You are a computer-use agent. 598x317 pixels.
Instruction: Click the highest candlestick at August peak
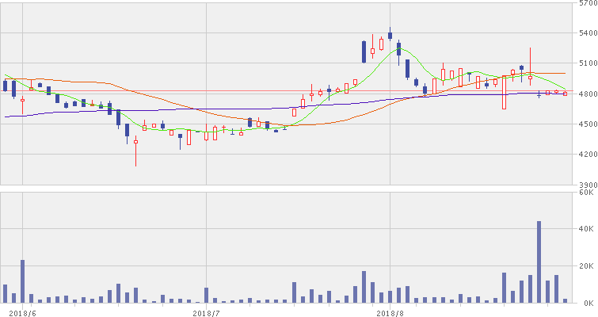(x=390, y=35)
